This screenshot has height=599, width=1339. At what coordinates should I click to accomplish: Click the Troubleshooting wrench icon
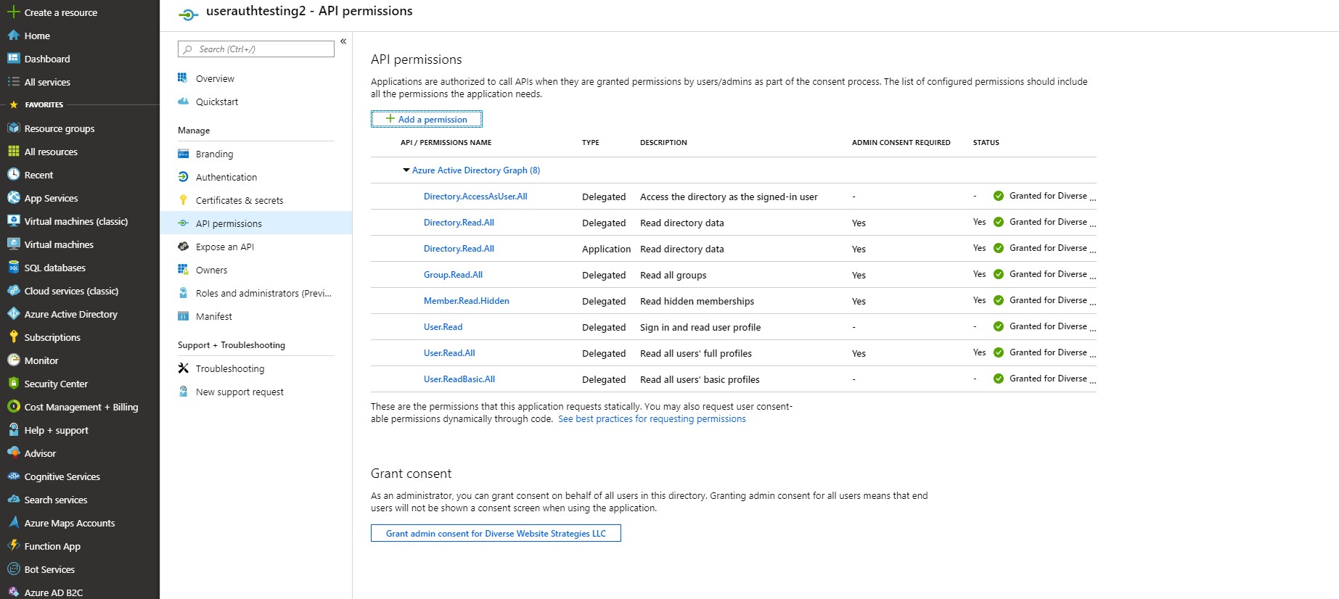coord(183,368)
